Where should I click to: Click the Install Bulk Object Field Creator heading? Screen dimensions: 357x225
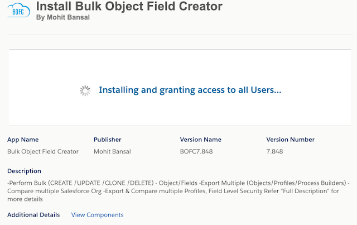(x=129, y=6)
